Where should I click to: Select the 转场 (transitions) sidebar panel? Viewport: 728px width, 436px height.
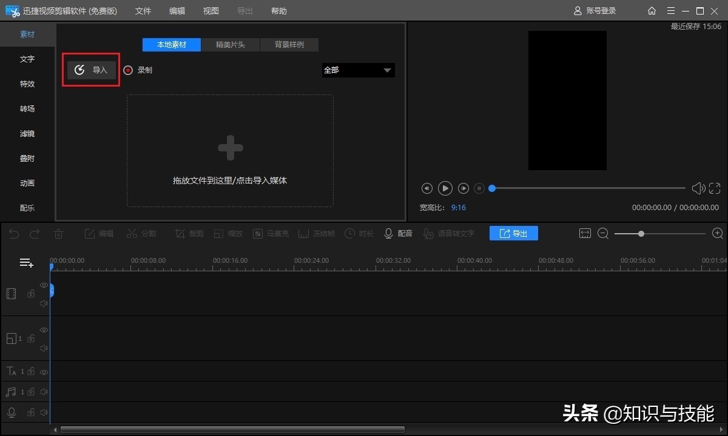[27, 108]
